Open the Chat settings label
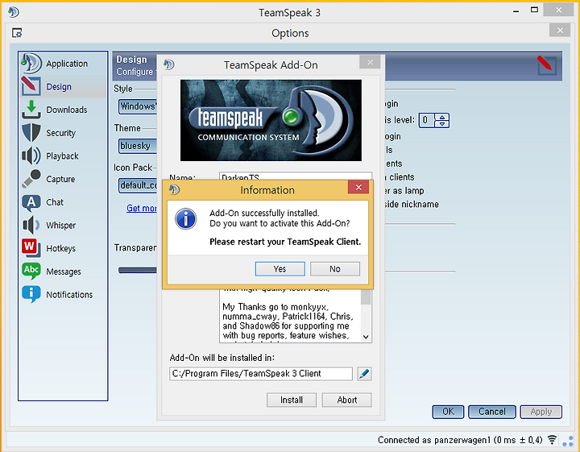Screen dimensions: 580x452 pos(55,202)
